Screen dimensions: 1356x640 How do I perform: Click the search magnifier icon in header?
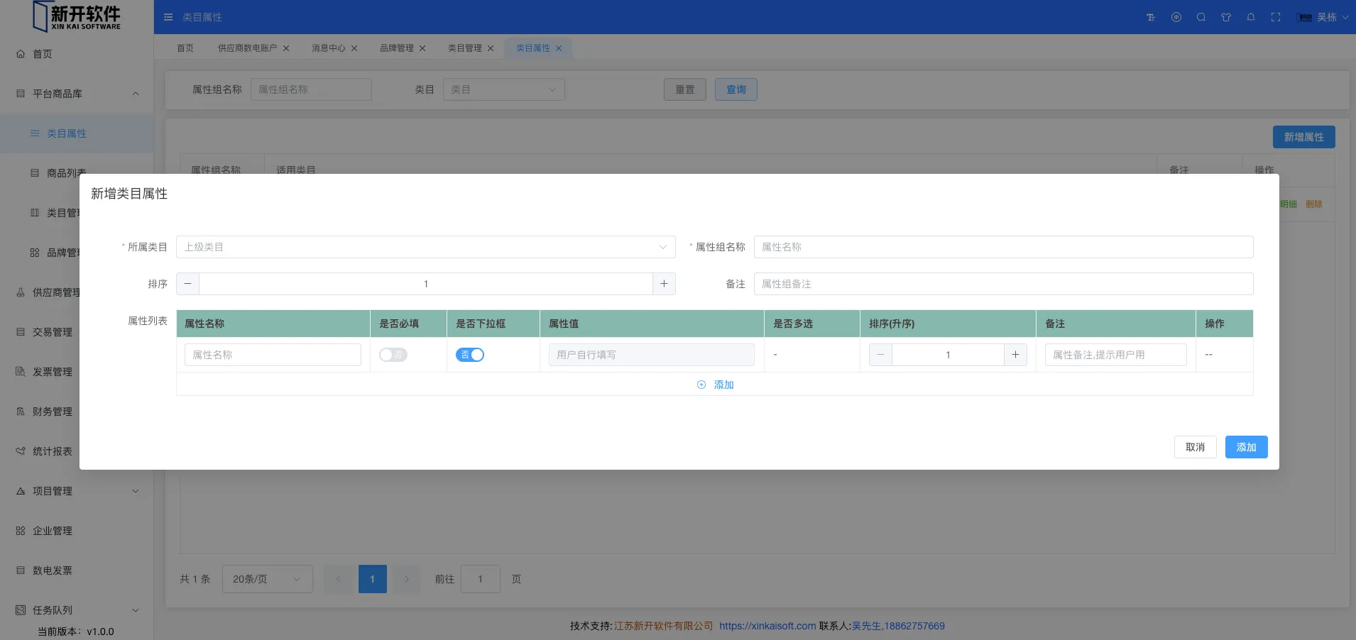1201,17
